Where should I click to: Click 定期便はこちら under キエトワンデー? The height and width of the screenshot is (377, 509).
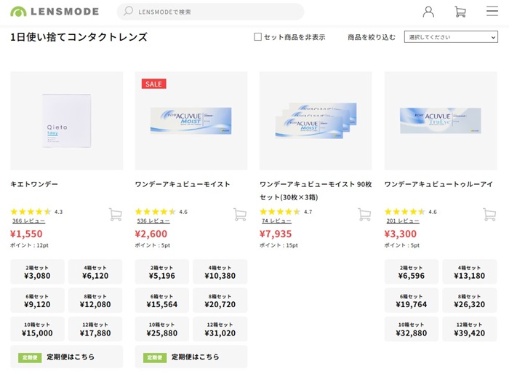(66, 357)
